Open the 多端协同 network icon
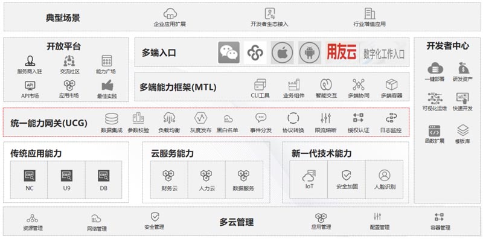The height and width of the screenshot is (239, 483). point(359,84)
